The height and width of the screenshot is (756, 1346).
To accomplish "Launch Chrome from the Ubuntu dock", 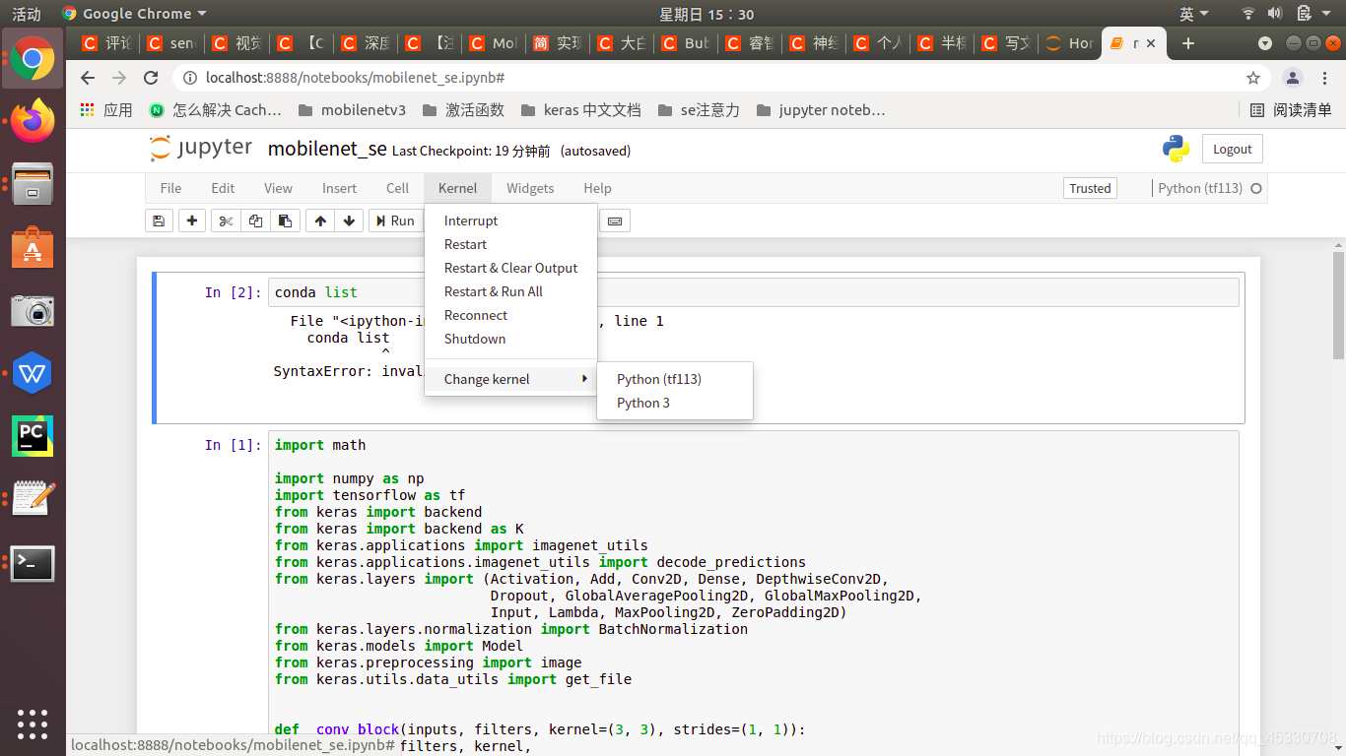I will pyautogui.click(x=33, y=59).
